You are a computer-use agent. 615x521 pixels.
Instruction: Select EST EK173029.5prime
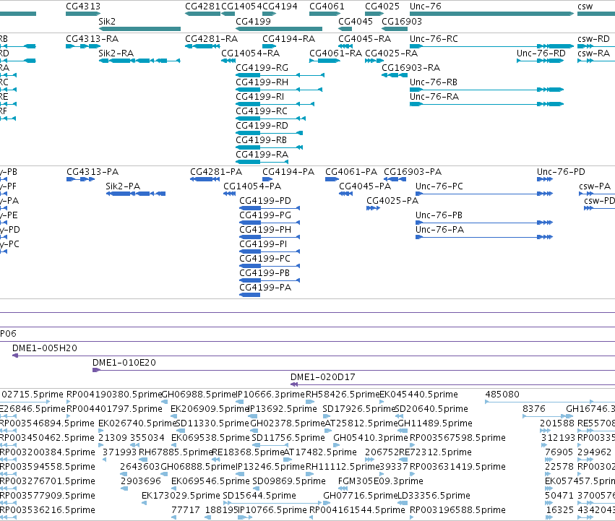[181, 496]
